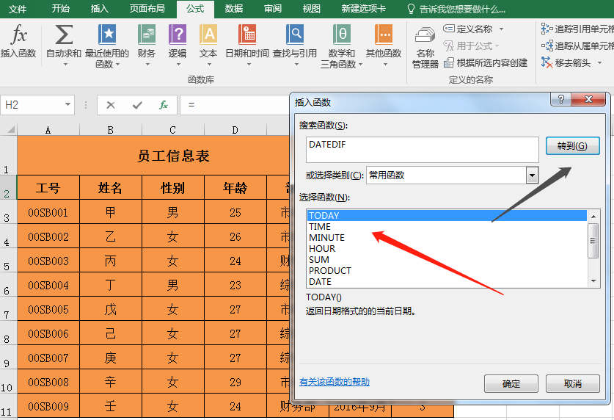Switch to the Home (开始) tab

[60, 9]
